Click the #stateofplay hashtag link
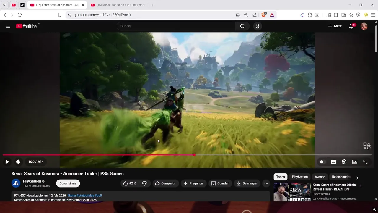 [85, 196]
